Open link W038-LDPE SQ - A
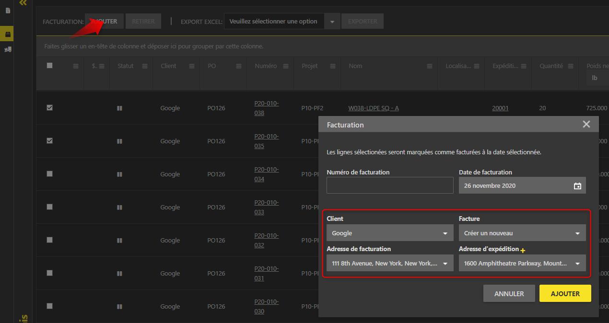The image size is (609, 323). point(374,108)
